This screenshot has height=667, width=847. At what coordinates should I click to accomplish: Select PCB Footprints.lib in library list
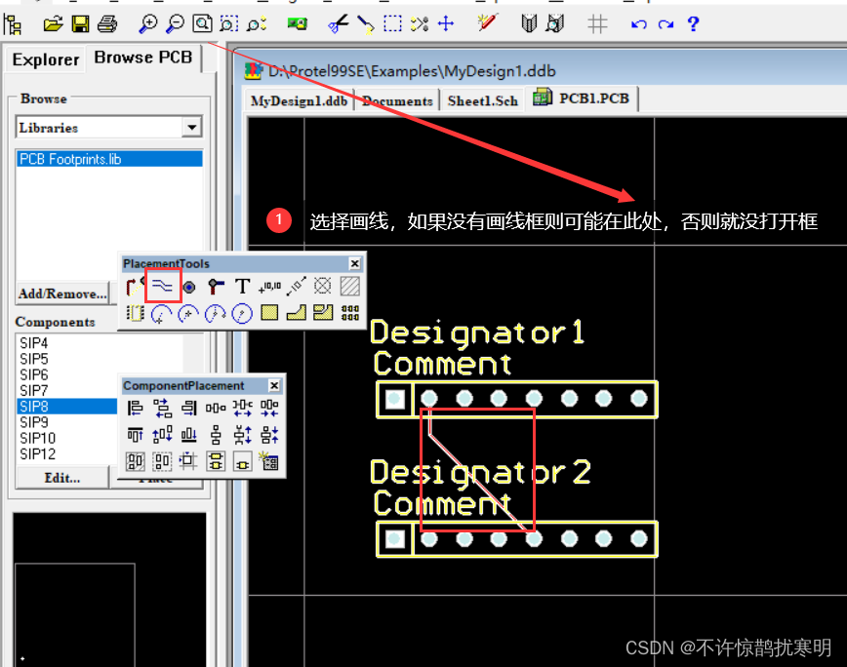coord(110,159)
